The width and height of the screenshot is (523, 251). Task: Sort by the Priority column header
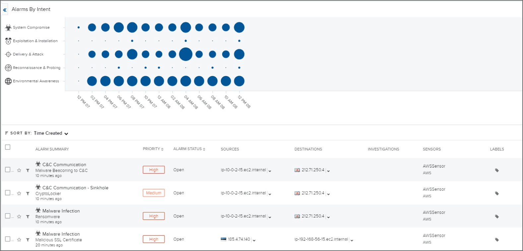click(x=153, y=149)
